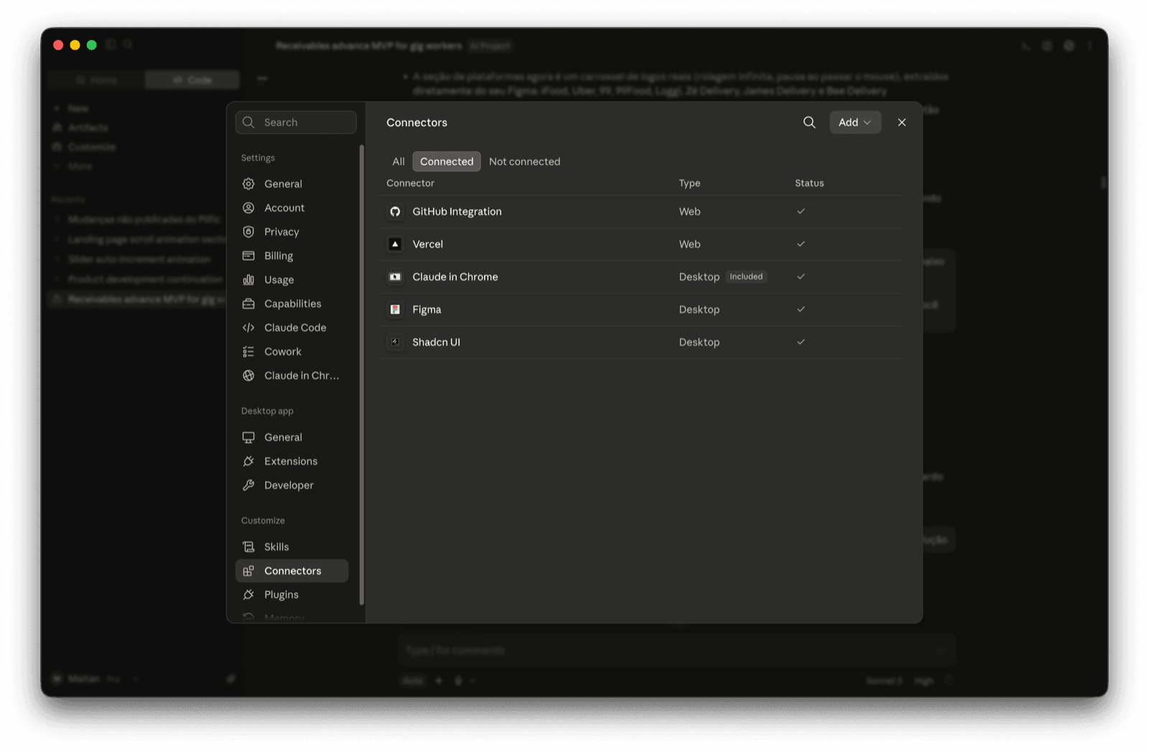Image resolution: width=1149 pixels, height=751 pixels.
Task: Click the Usage bar chart icon
Action: 248,279
